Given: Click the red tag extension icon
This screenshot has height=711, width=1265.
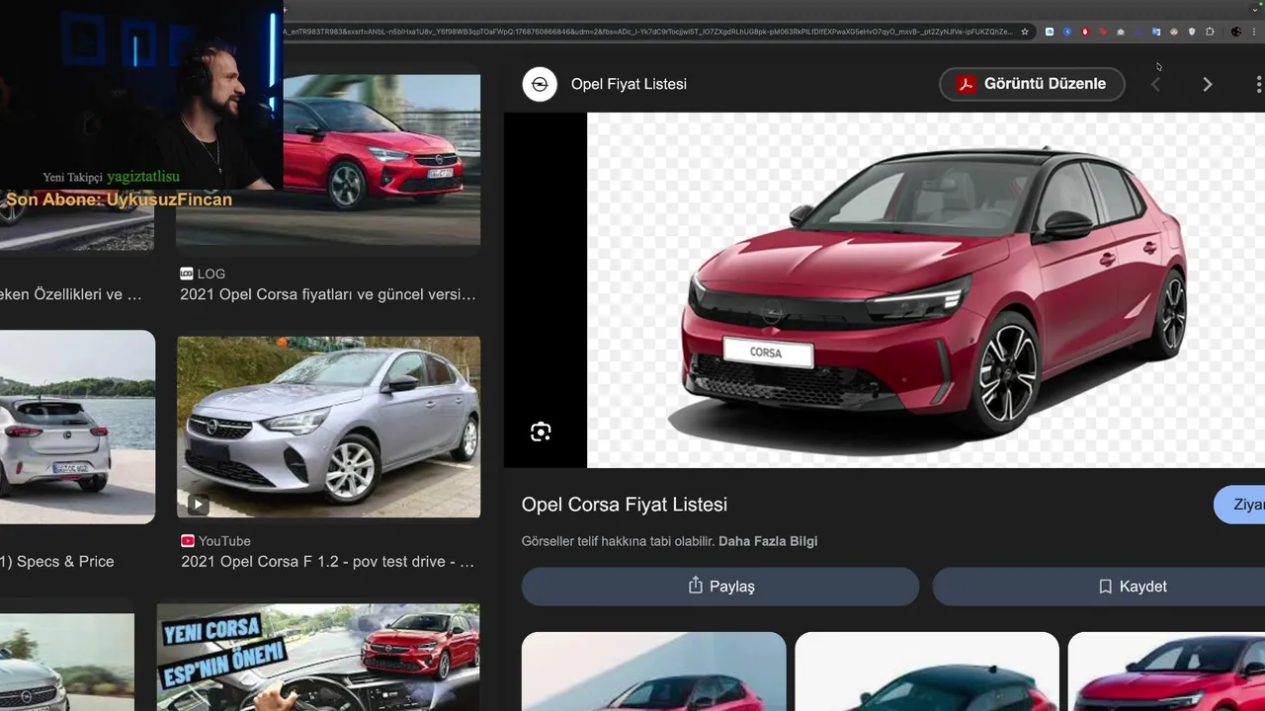Looking at the screenshot, I should [1103, 32].
